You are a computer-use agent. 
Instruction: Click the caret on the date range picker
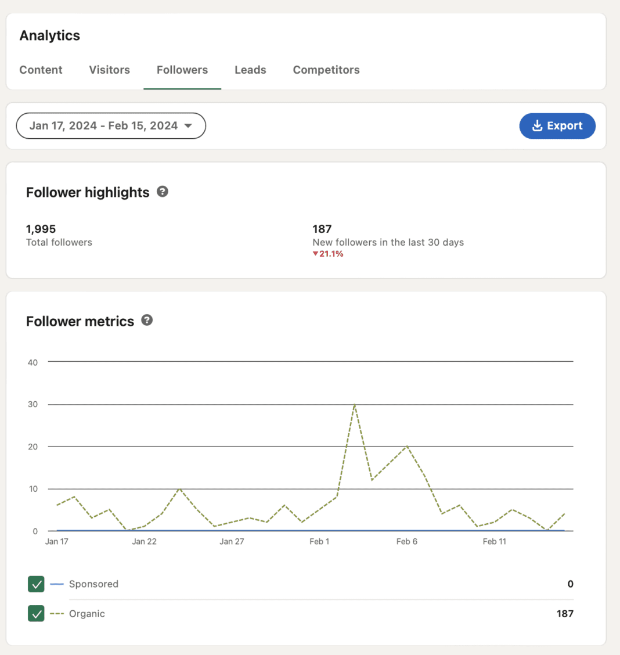[x=189, y=125]
